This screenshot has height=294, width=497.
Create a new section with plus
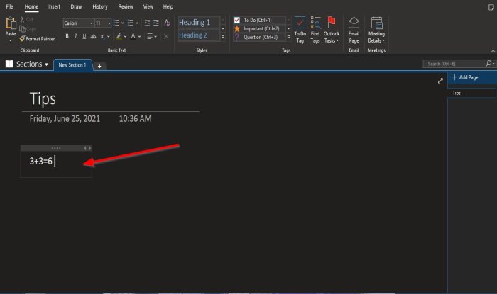(x=99, y=66)
